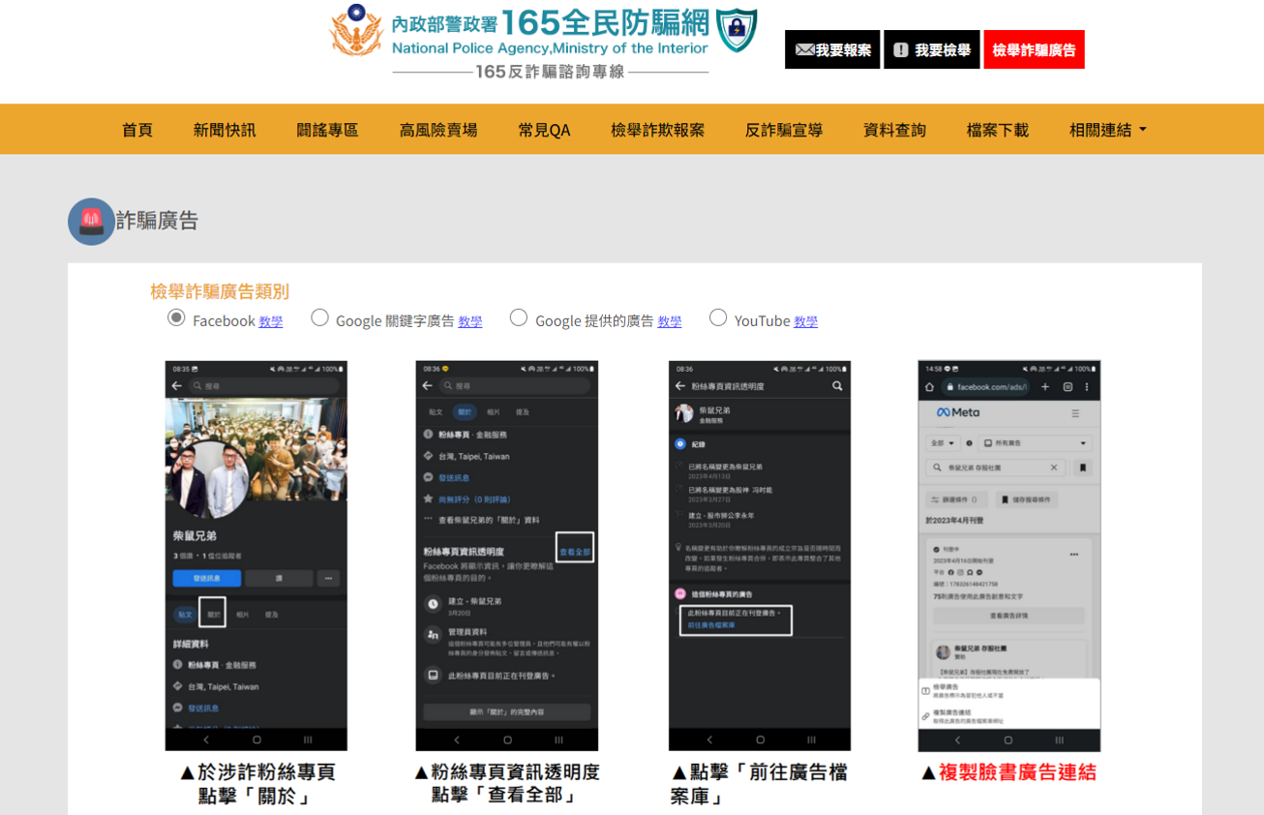Click the first tutorial screenshot of fan page
1264x815 pixels.
(x=256, y=556)
